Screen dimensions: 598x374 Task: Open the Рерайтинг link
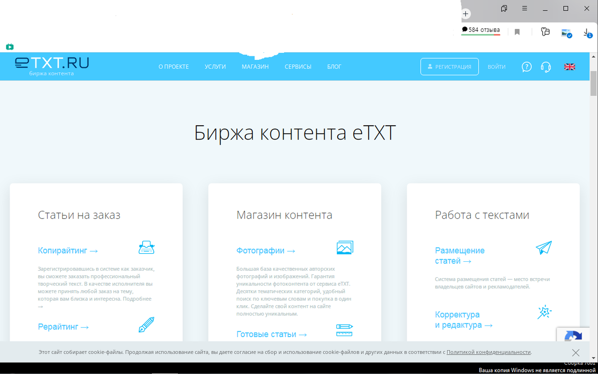coord(63,327)
